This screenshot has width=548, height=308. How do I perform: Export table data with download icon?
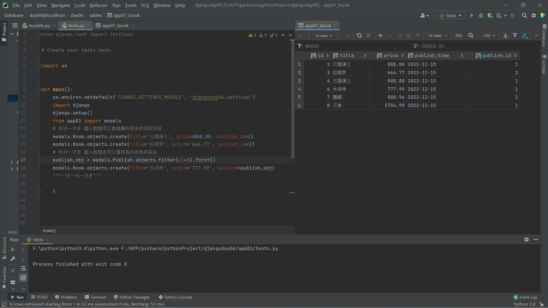click(x=505, y=35)
